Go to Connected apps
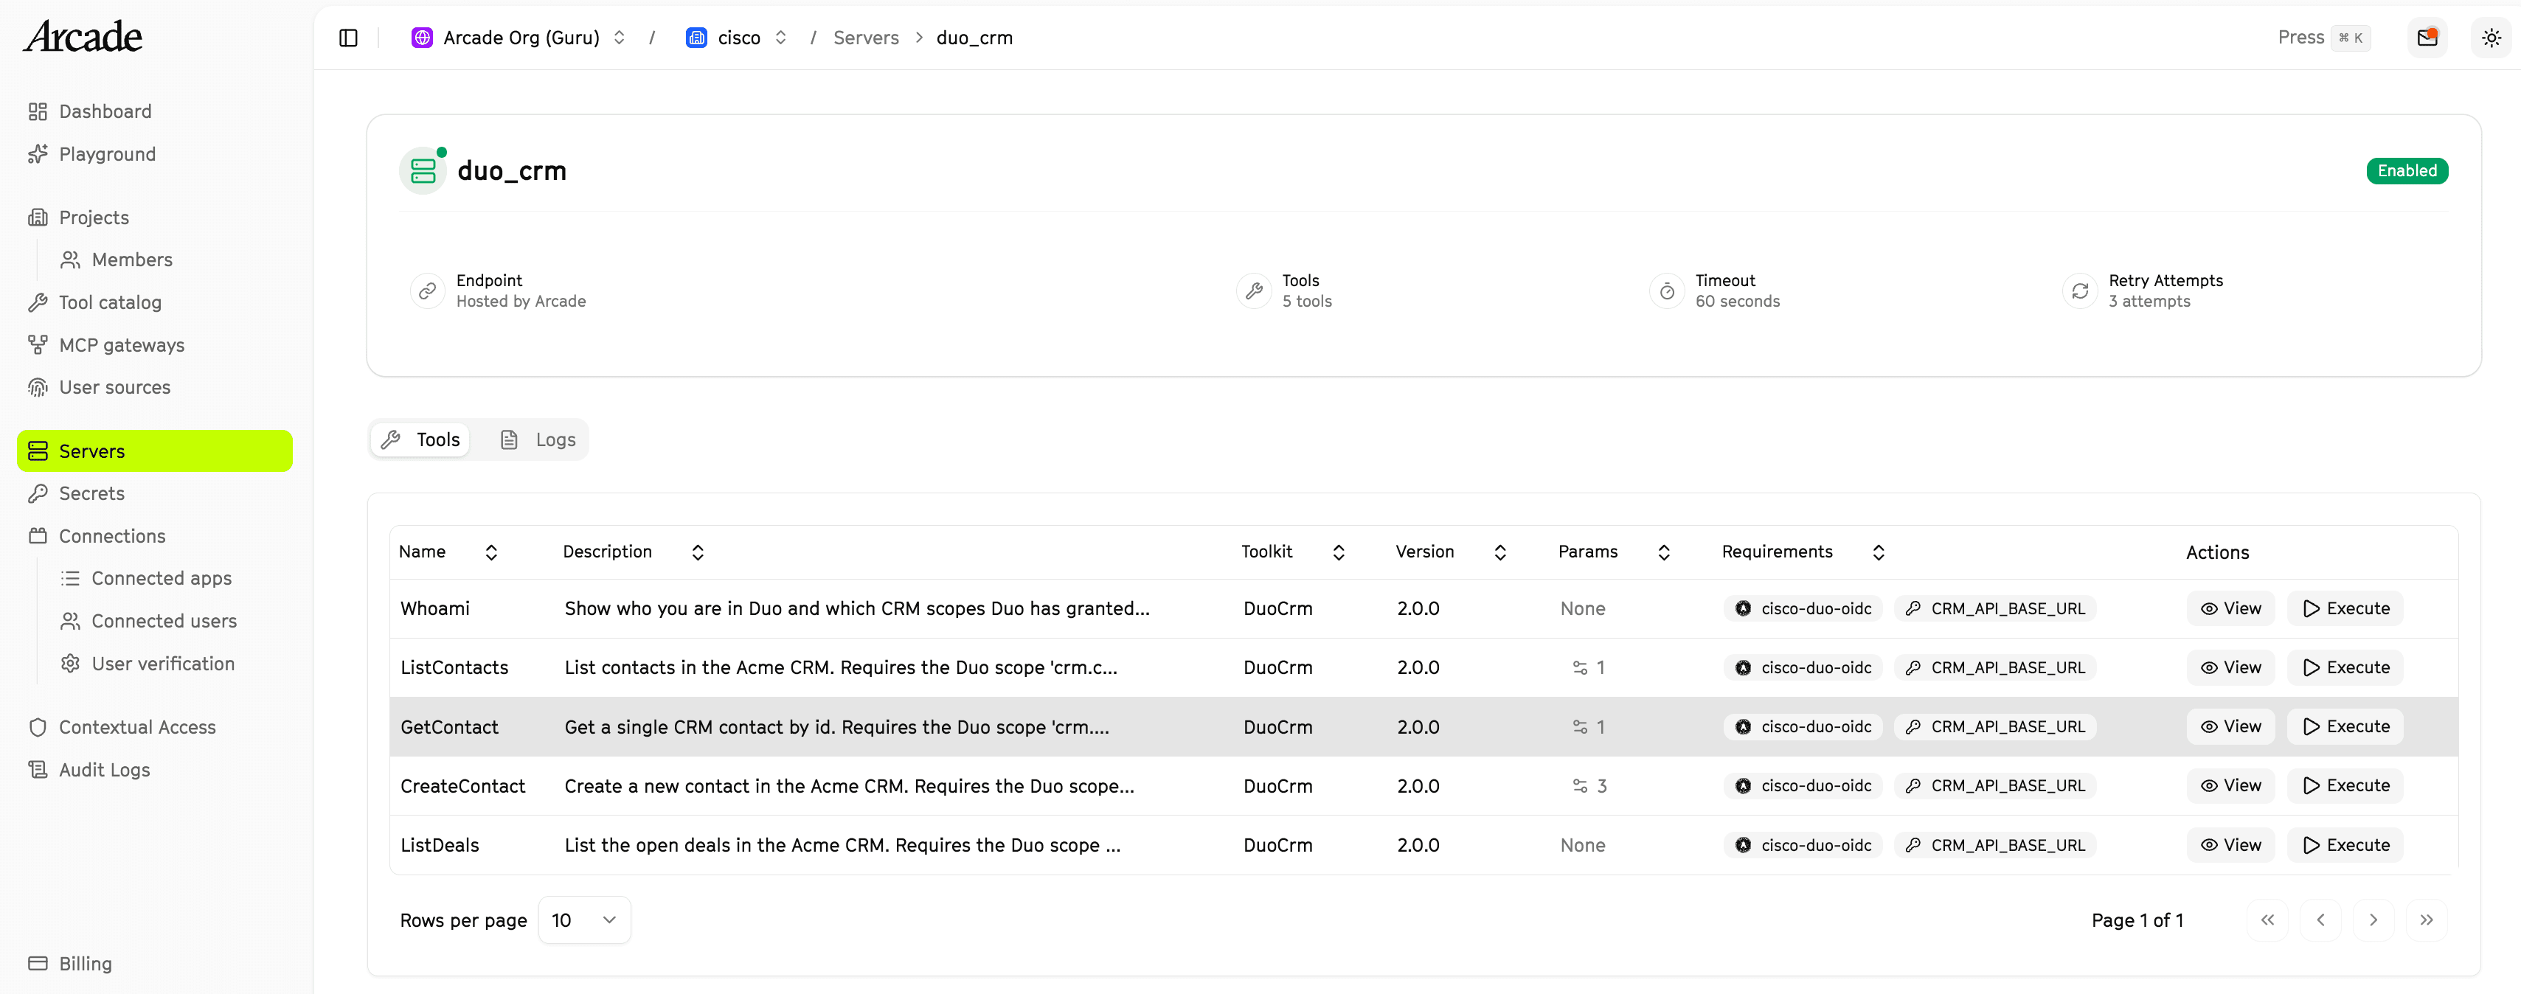Screen dimensions: 2521x994 [x=173, y=578]
